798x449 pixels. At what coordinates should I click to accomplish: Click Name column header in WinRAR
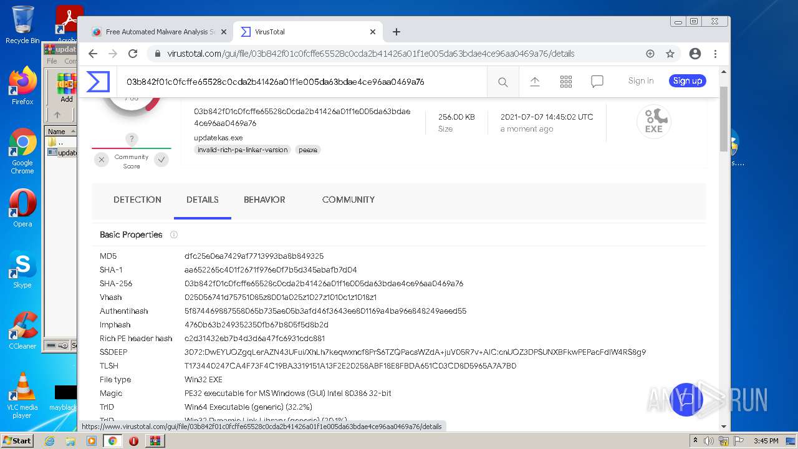click(x=60, y=132)
